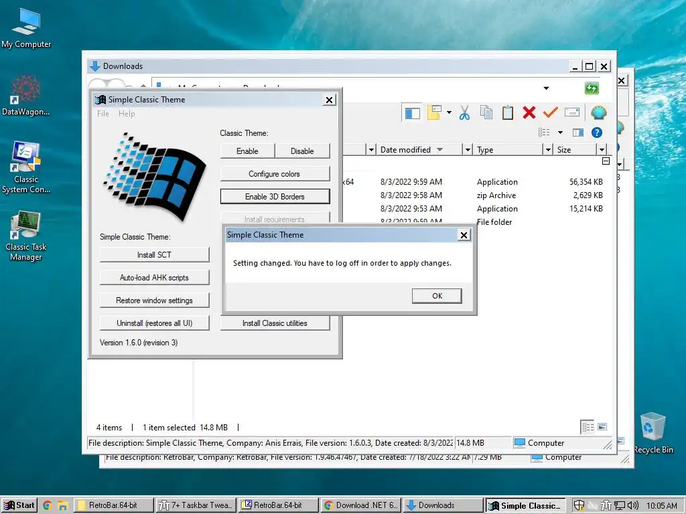
Task: Sort by the Type column header
Action: coord(508,150)
